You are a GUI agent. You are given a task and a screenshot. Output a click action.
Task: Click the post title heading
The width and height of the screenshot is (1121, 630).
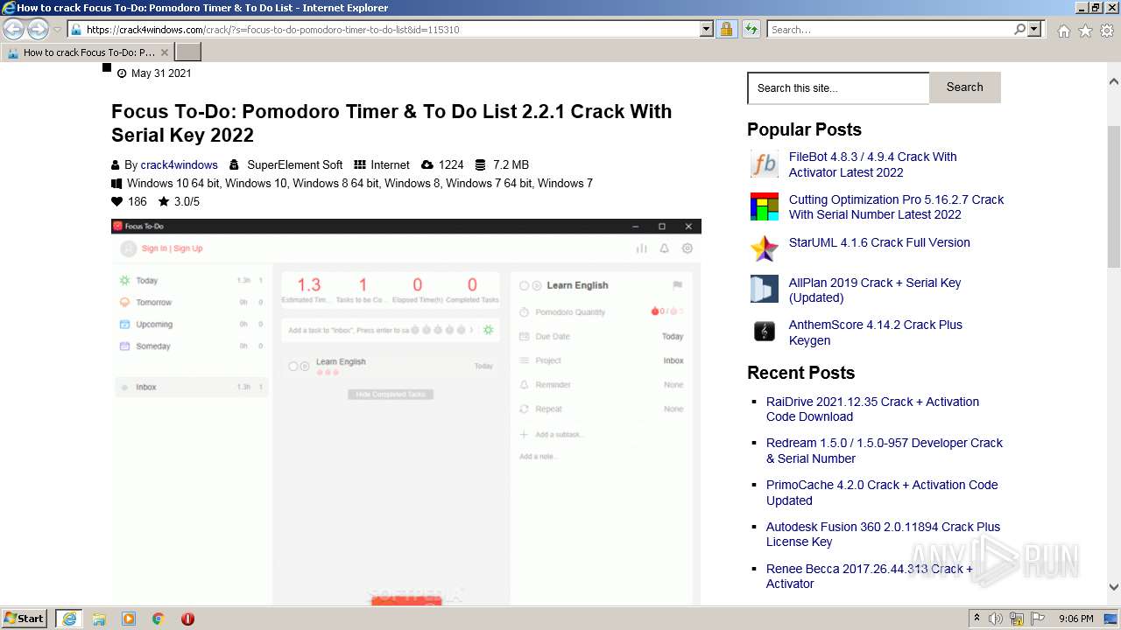pos(391,123)
